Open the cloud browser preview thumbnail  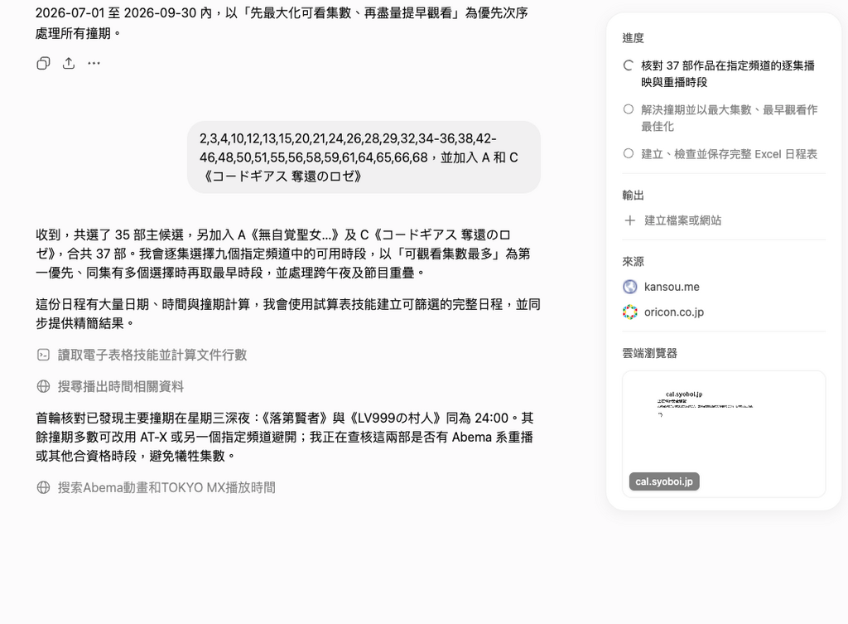tap(724, 434)
